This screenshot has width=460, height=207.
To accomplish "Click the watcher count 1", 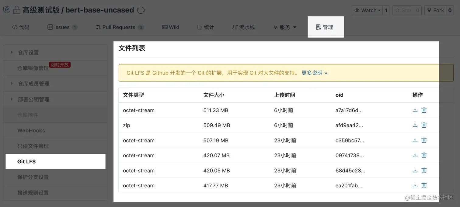I will click(386, 10).
